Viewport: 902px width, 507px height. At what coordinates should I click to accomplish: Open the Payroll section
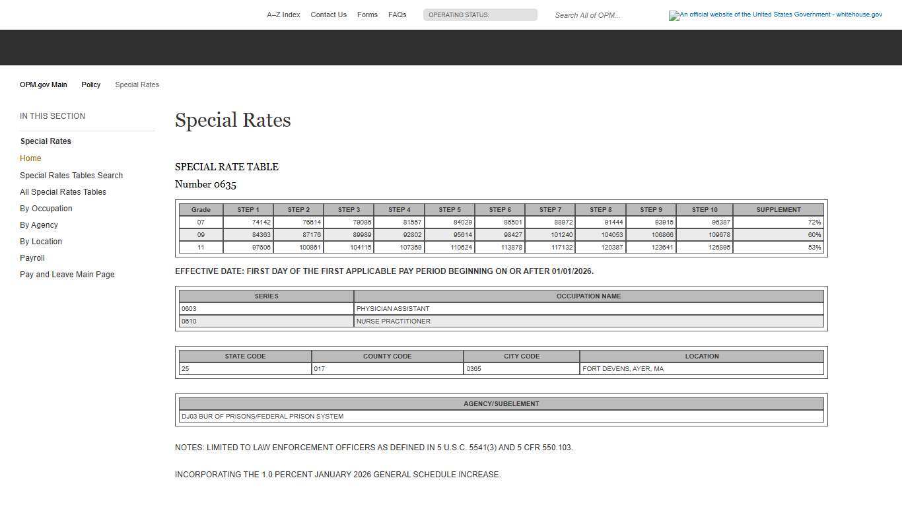point(32,257)
